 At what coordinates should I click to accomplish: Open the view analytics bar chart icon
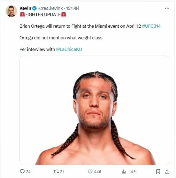point(124,171)
